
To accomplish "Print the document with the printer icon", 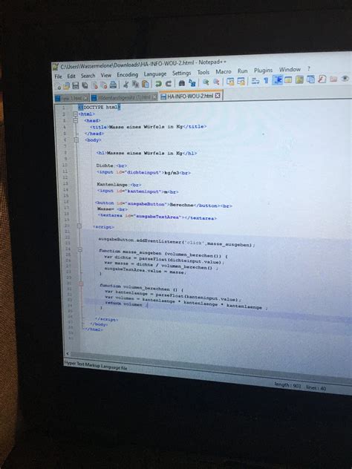I will (x=113, y=85).
